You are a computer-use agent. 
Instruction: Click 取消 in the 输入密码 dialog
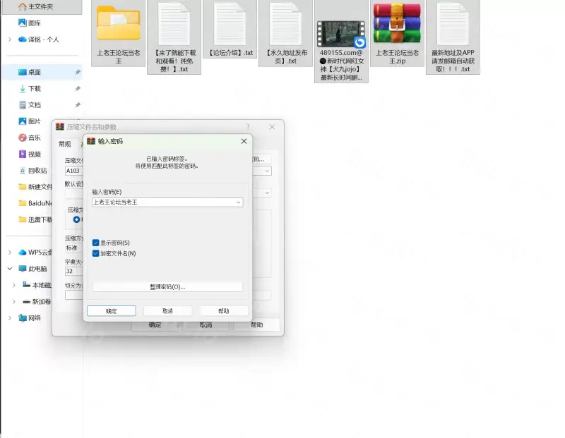pos(167,311)
